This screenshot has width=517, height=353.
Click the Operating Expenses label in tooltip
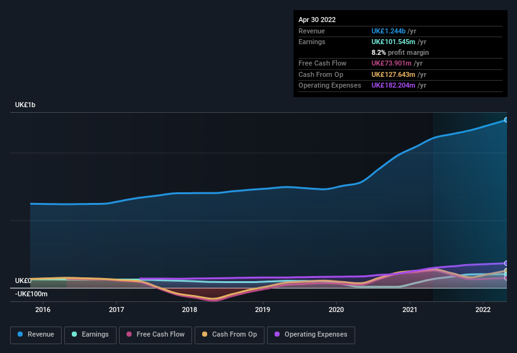pyautogui.click(x=330, y=86)
